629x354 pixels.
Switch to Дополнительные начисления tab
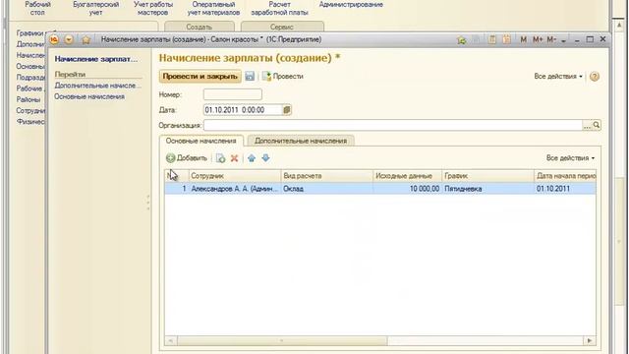[301, 141]
